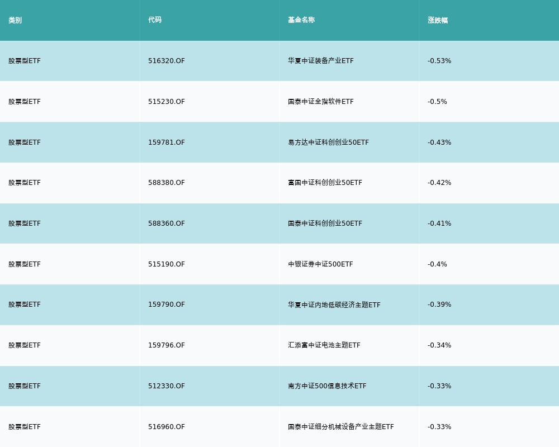Image resolution: width=559 pixels, height=447 pixels.
Task: Select the 涨跌幅 column header
Action: (438, 20)
